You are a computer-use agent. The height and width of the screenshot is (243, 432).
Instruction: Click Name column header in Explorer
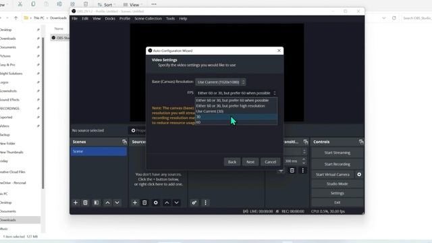tap(59, 28)
